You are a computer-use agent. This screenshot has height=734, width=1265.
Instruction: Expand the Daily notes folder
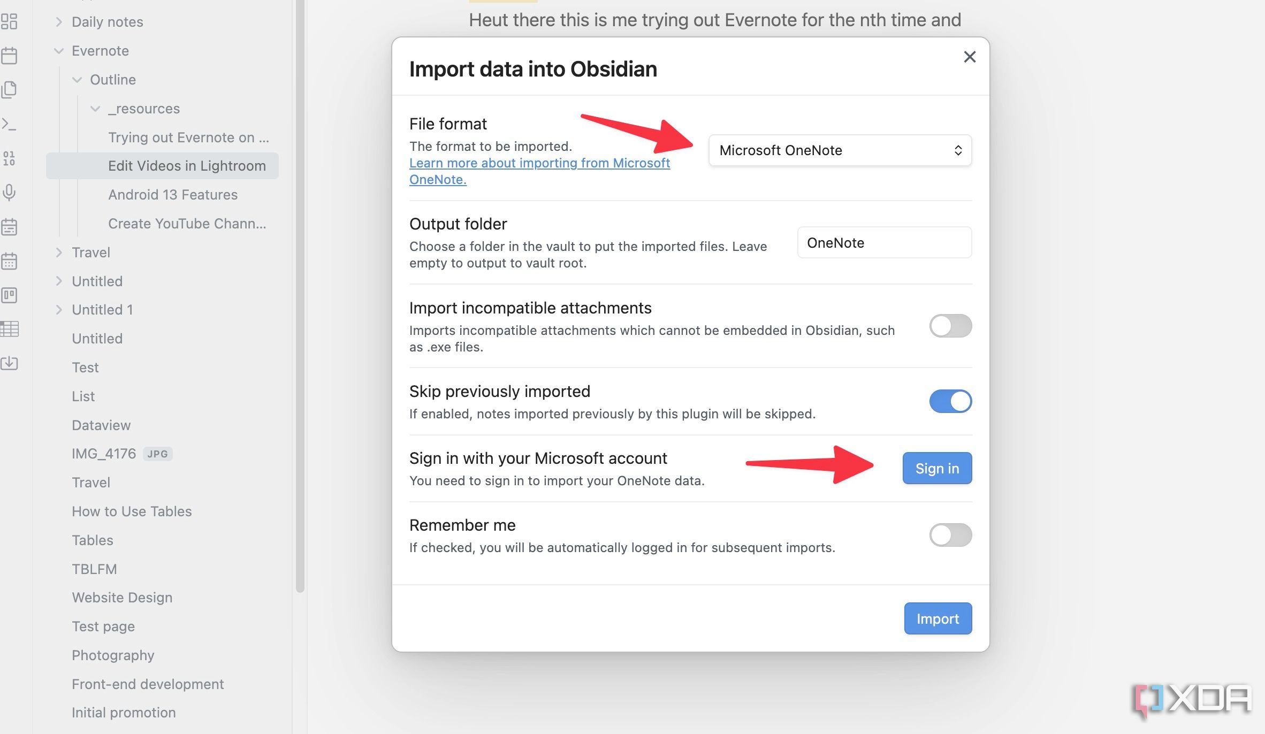click(59, 22)
